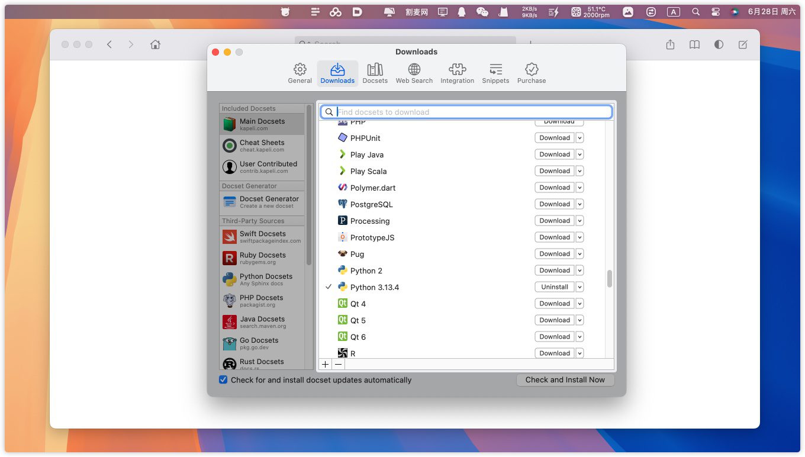805x457 pixels.
Task: Uninstall the Python 3.13.4 docset
Action: 555,287
